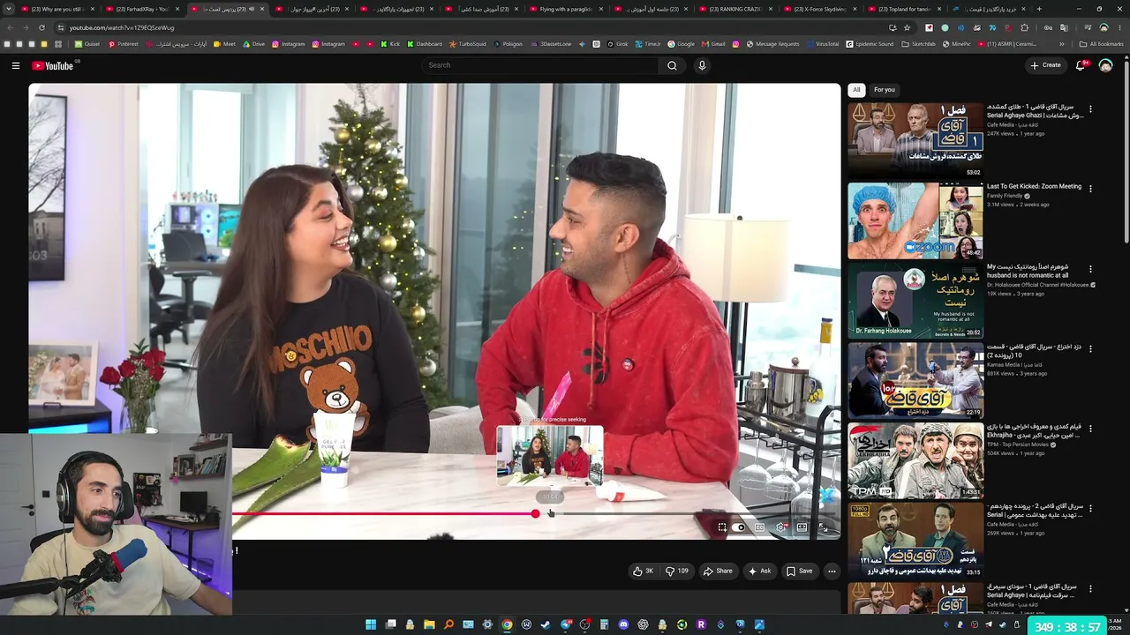Viewport: 1130px width, 635px height.
Task: Reload the page
Action: coord(41,27)
